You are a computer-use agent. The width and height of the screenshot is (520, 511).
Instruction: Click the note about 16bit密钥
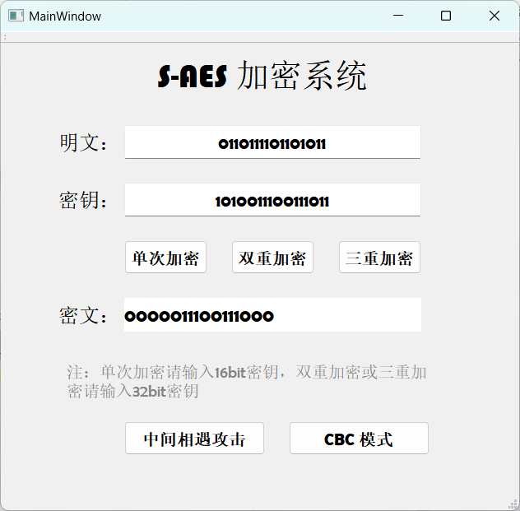click(247, 382)
